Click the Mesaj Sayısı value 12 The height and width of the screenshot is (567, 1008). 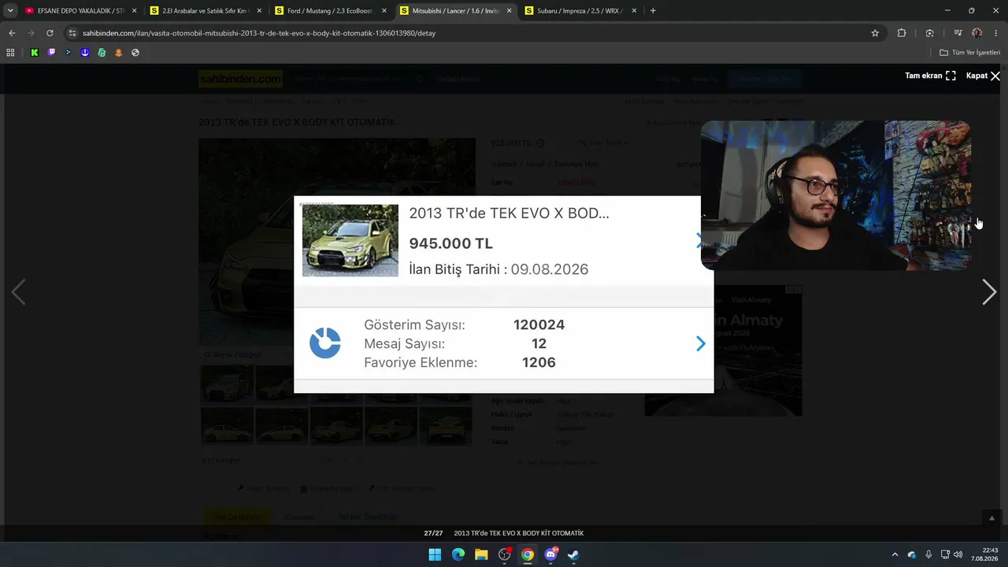[x=539, y=343]
